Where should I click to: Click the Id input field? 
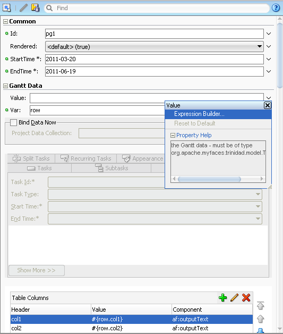pyautogui.click(x=155, y=34)
